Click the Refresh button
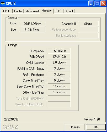 pos(74,127)
